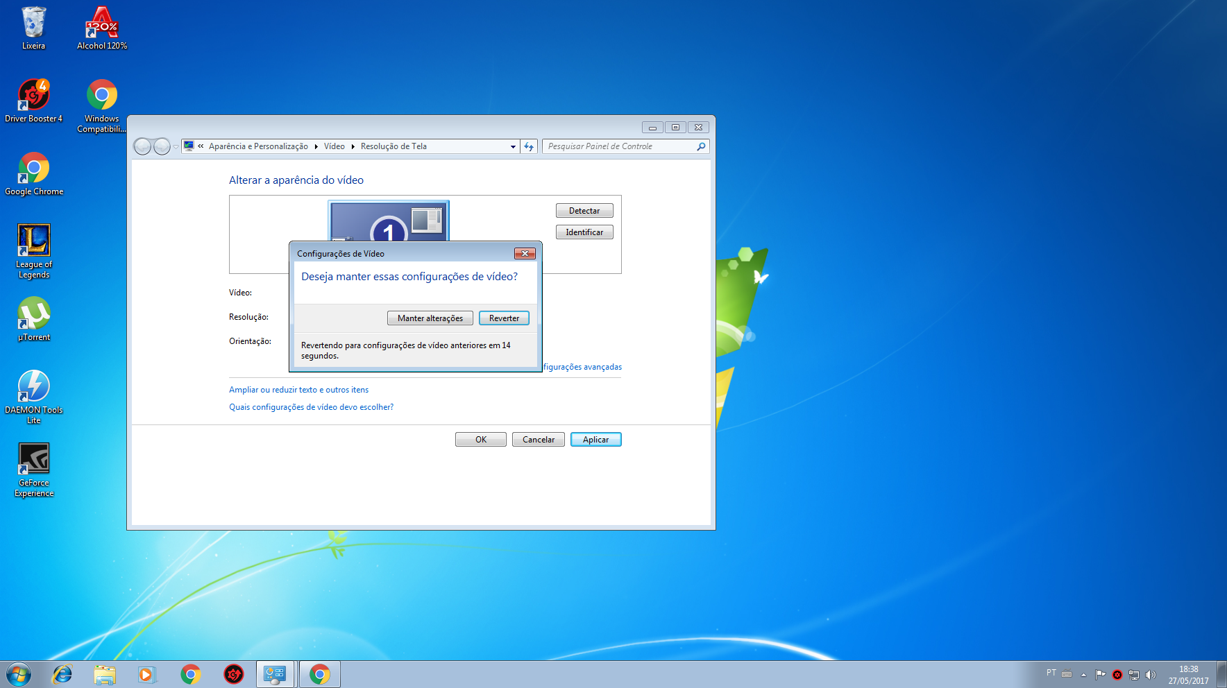Expand arrow after Aparência e Personalização

(316, 146)
